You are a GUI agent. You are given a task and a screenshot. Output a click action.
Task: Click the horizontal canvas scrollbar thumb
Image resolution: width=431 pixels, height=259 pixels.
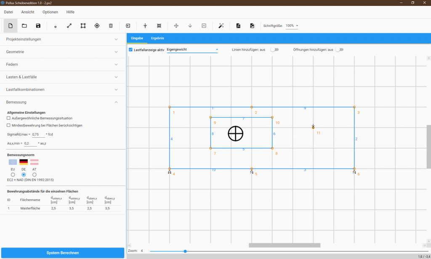coord(285,245)
